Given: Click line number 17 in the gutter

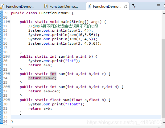Looking at the screenshot, I should coord(5,48).
